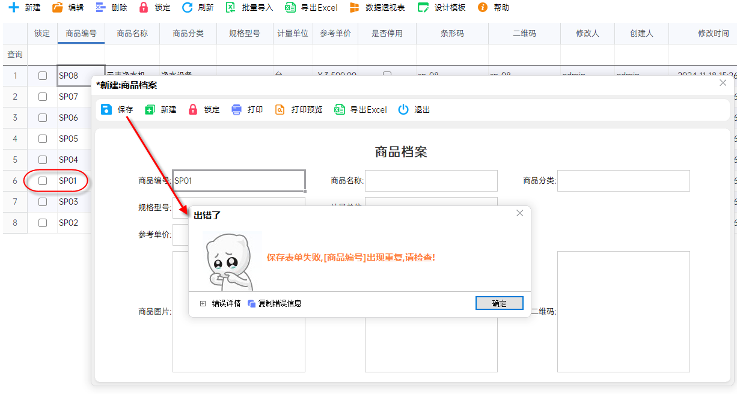This screenshot has width=737, height=394.
Task: Tick the checkbox in row SP08
Action: click(x=43, y=76)
